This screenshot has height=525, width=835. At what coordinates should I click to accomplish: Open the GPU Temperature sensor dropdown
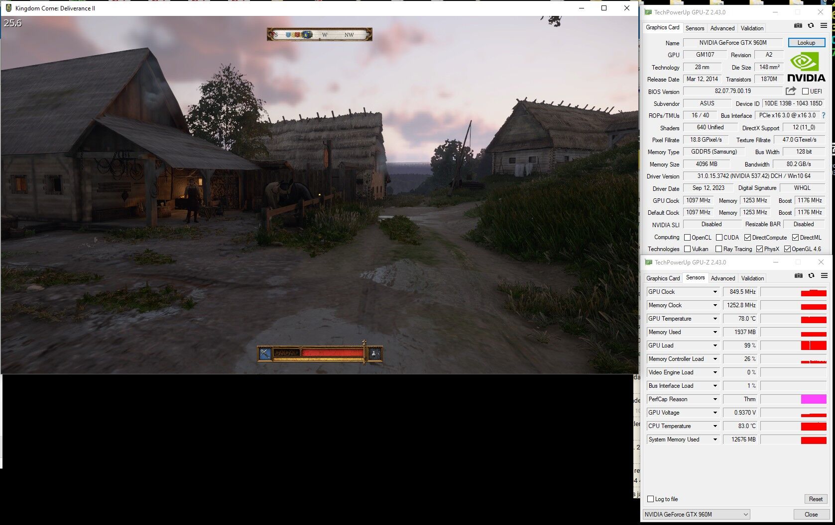[x=715, y=319]
